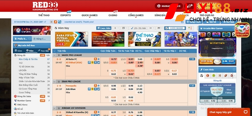Expand the Phiếu Đ... bet slip chevron
252x116 pixels.
(29, 39)
